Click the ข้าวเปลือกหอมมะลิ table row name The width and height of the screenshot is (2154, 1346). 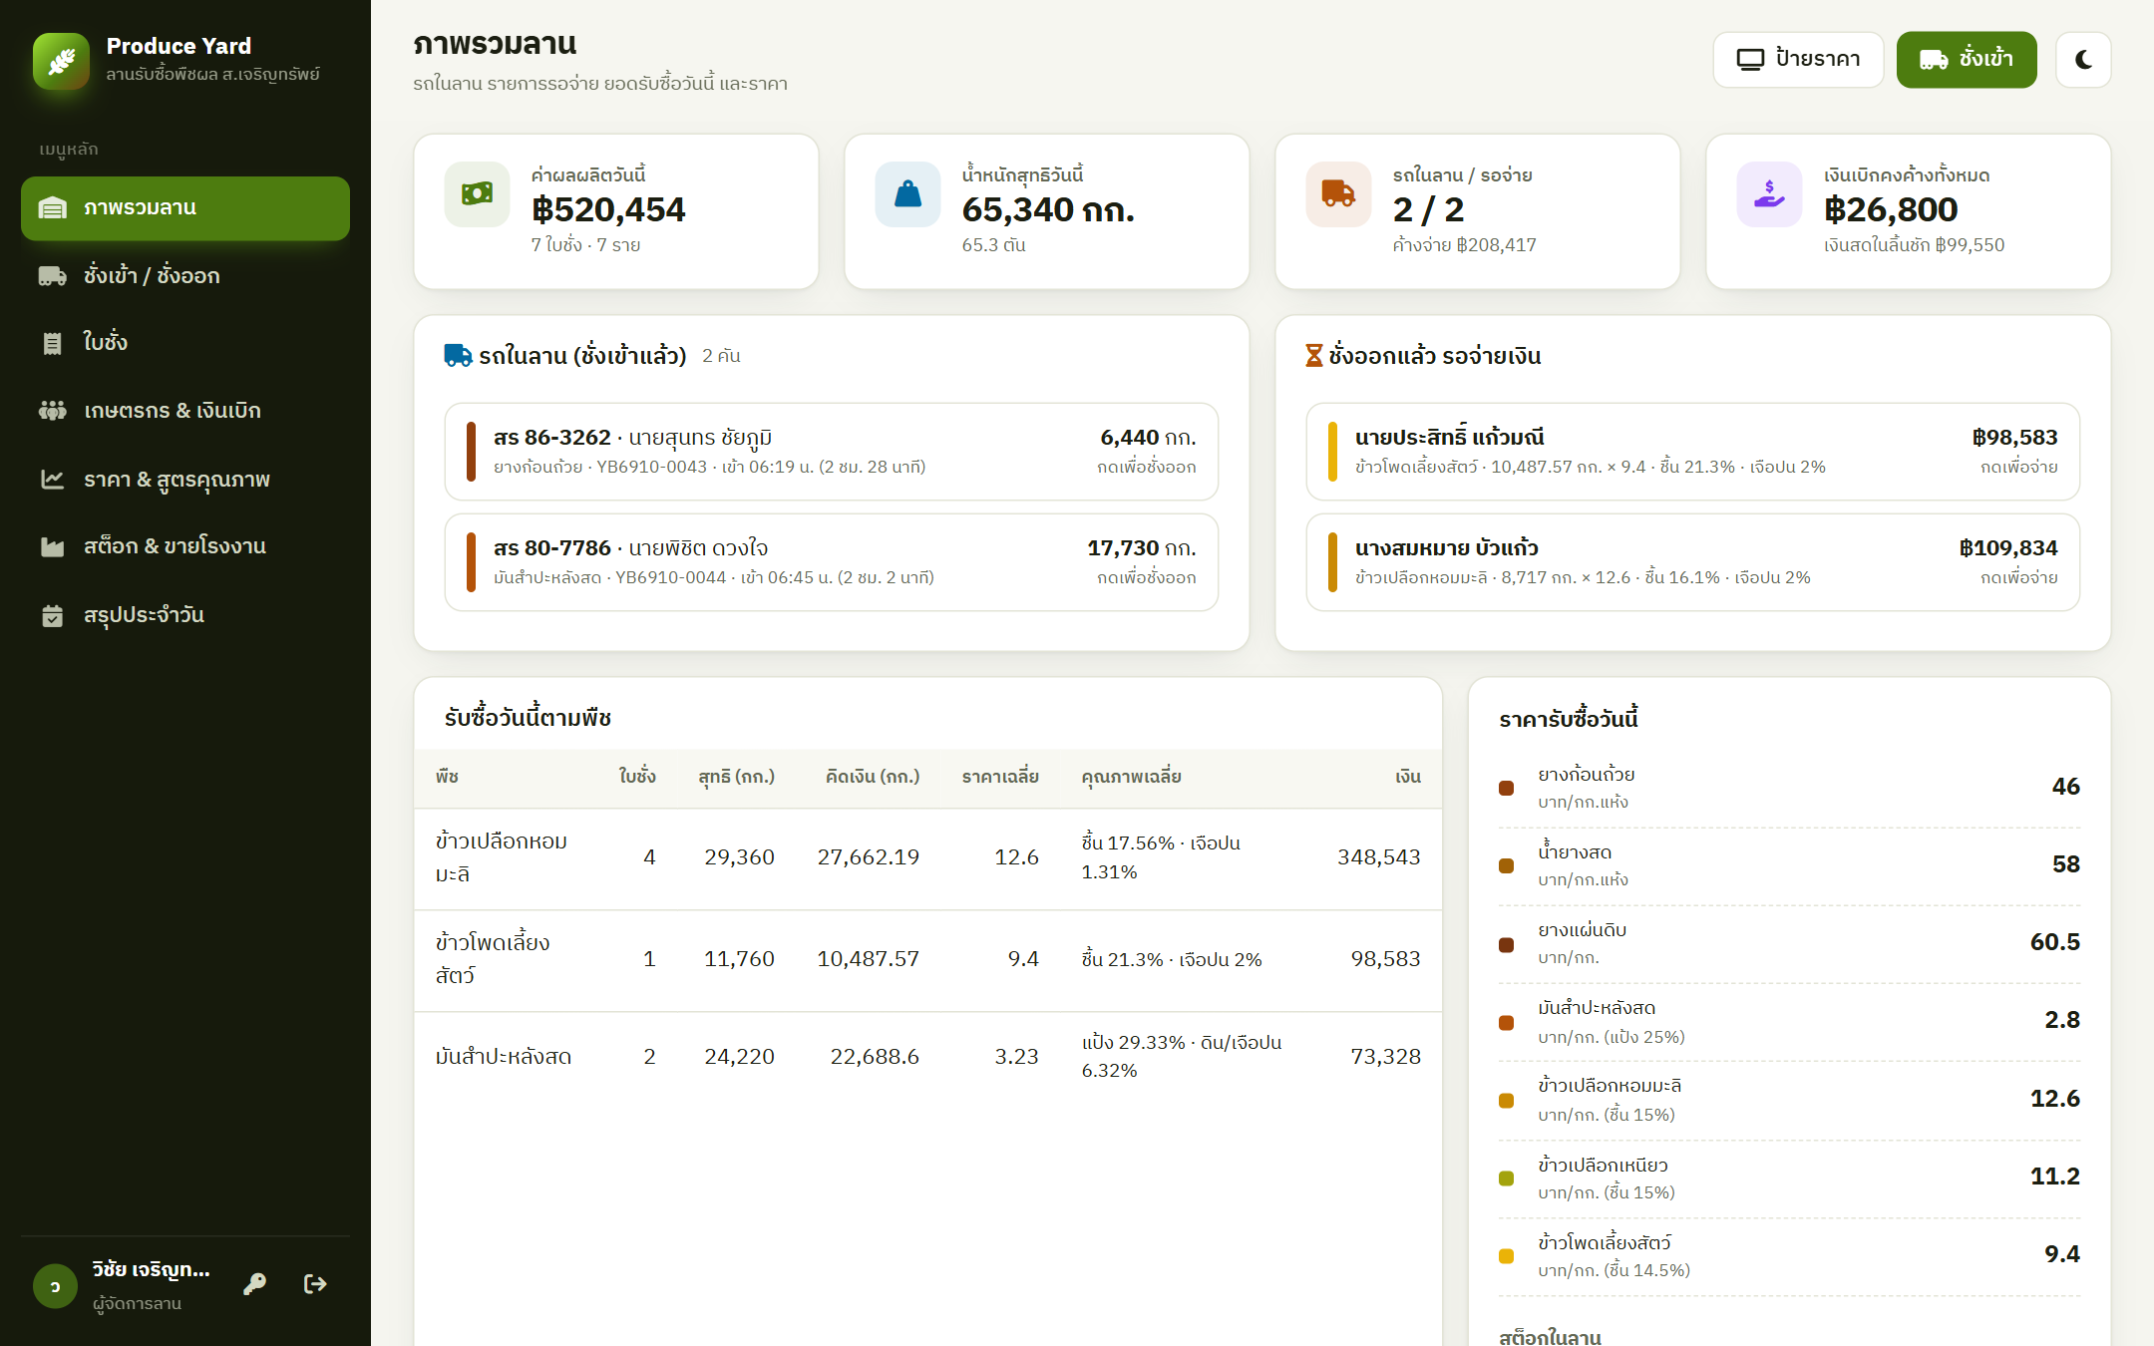click(502, 857)
